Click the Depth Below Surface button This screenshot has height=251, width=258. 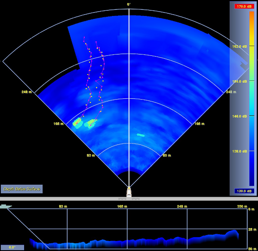pos(21,189)
